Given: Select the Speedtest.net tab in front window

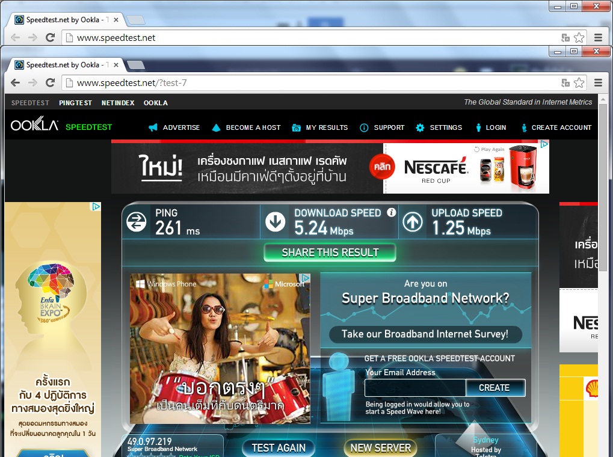Looking at the screenshot, I should (x=66, y=65).
